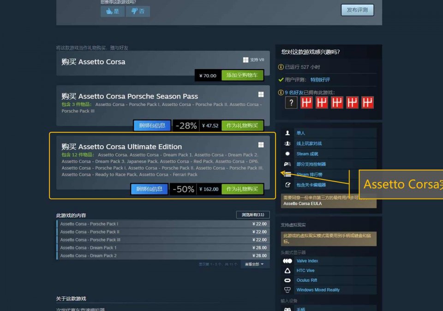Open Assetto Corsa - Dream Pack 2 row
The image size is (443, 311).
163,255
